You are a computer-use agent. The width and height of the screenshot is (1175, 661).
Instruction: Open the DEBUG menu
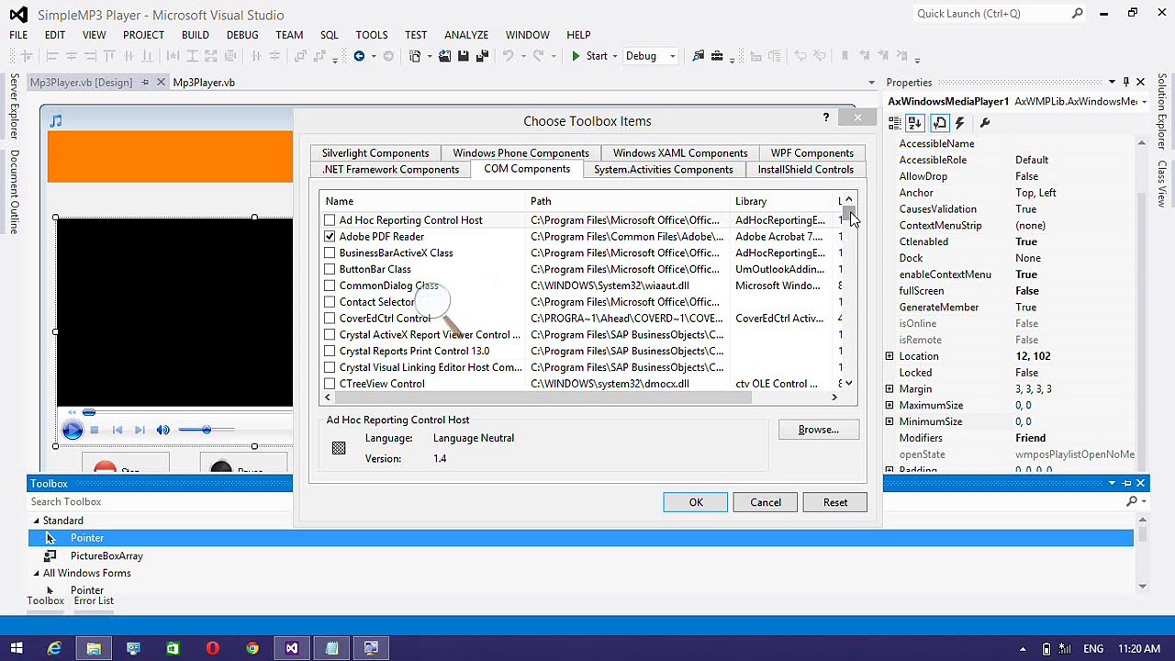coord(242,35)
